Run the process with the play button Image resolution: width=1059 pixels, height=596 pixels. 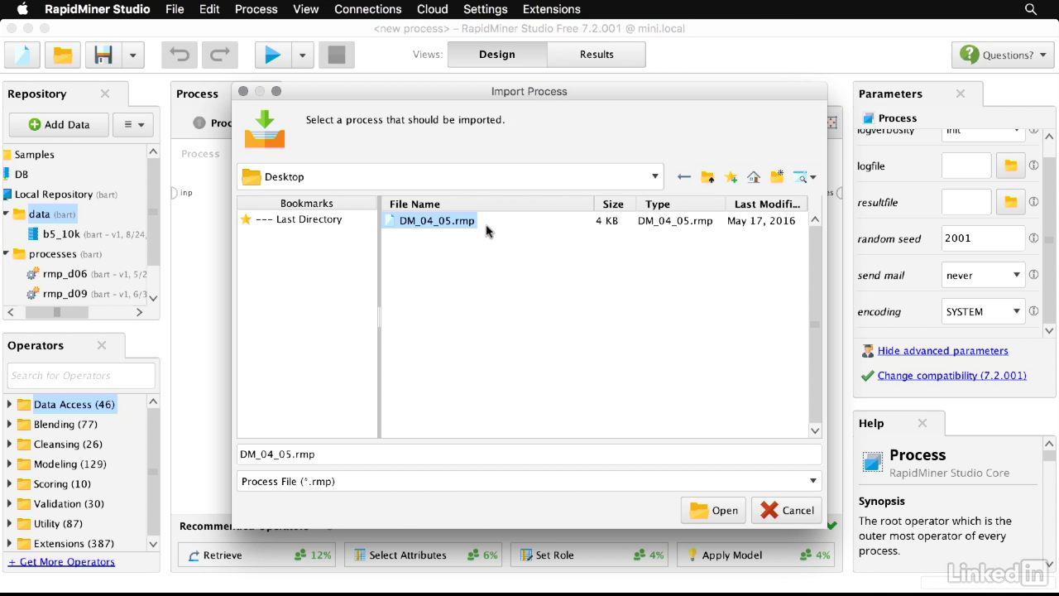point(272,55)
